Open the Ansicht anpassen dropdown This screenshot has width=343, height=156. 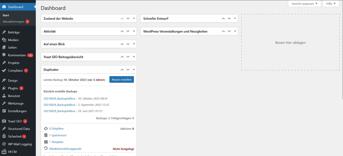(304, 4)
